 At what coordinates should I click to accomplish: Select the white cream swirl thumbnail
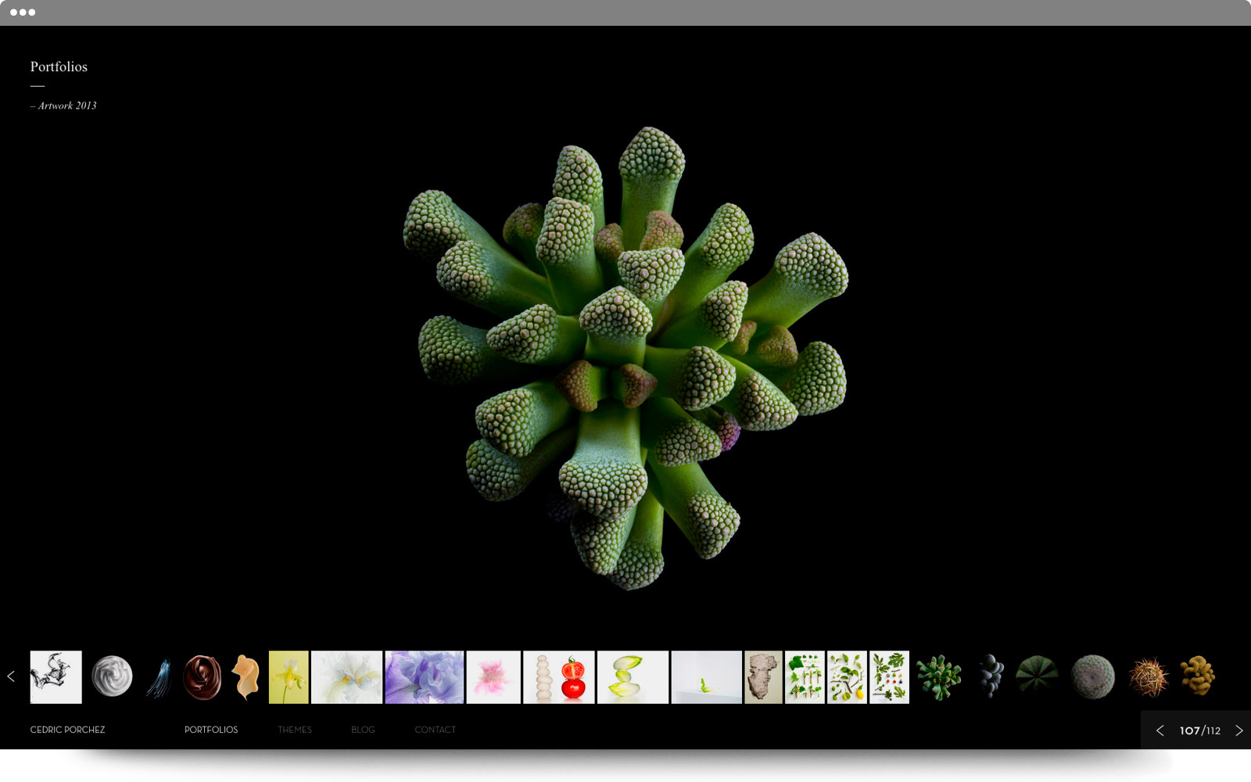point(112,676)
